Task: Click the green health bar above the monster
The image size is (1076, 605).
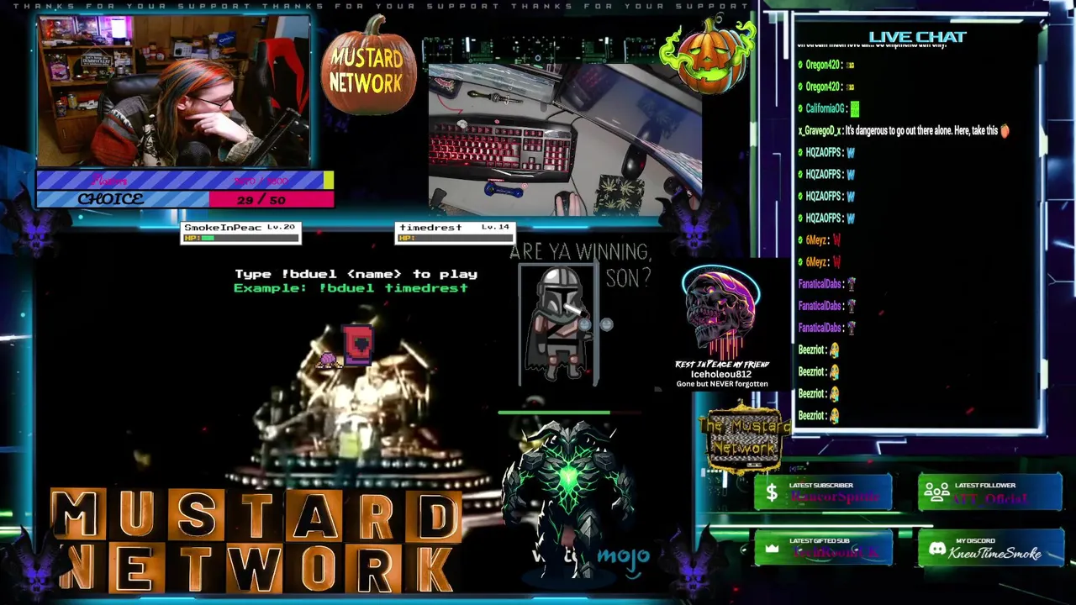Action: pyautogui.click(x=553, y=413)
